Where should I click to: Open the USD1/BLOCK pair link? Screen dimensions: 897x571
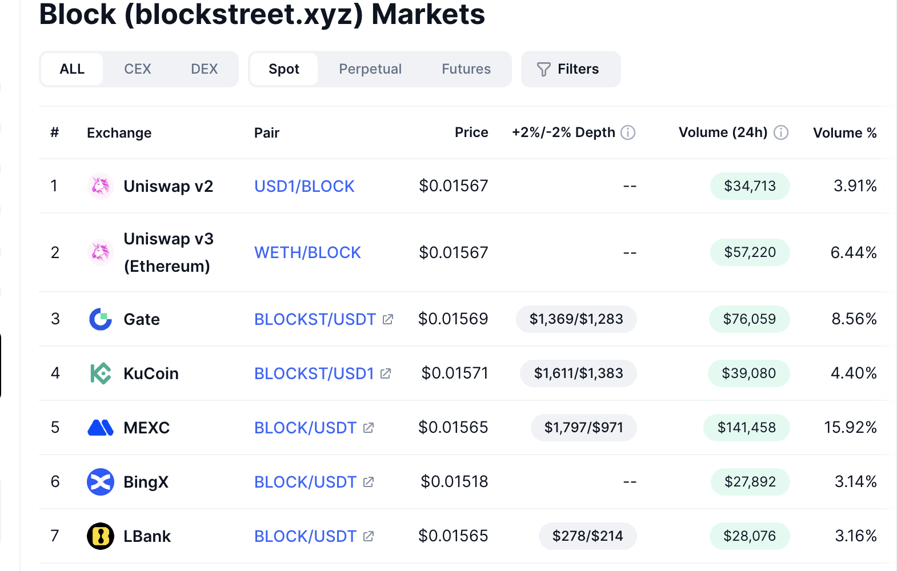pos(304,186)
